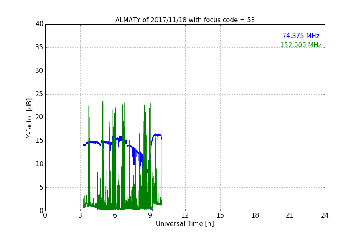The image size is (361, 241).
Task: Click the x-axis tick label '12'
Action: (x=185, y=215)
